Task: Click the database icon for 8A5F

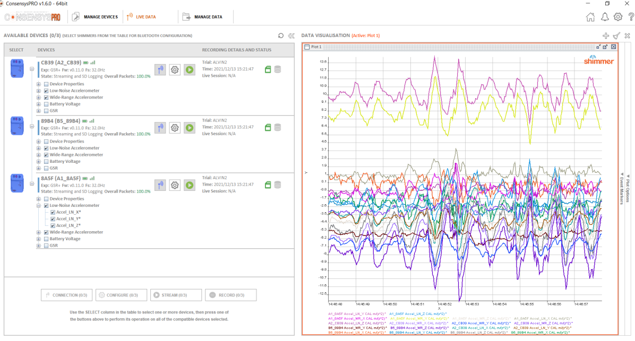Action: coord(277,185)
